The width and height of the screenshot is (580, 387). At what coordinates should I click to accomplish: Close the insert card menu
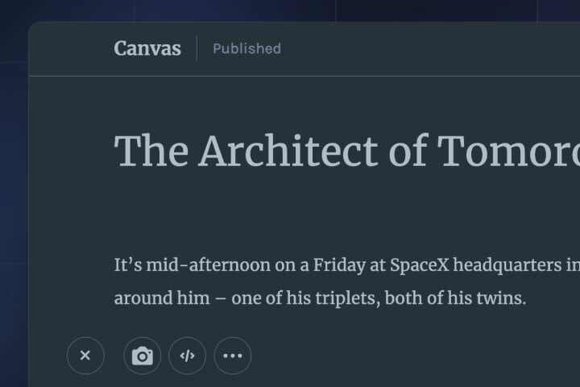click(85, 356)
